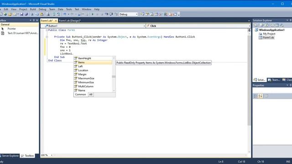Click the Uncomment lines icon
292x164 pixels.
[59, 14]
